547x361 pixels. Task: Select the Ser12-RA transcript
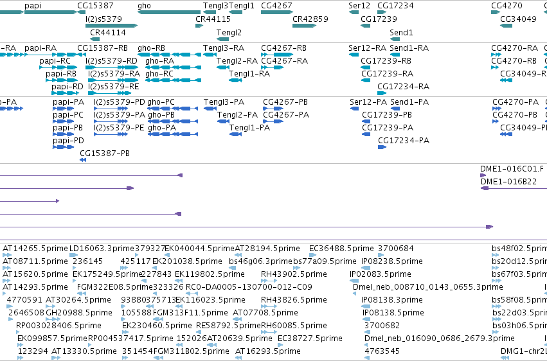(354, 55)
